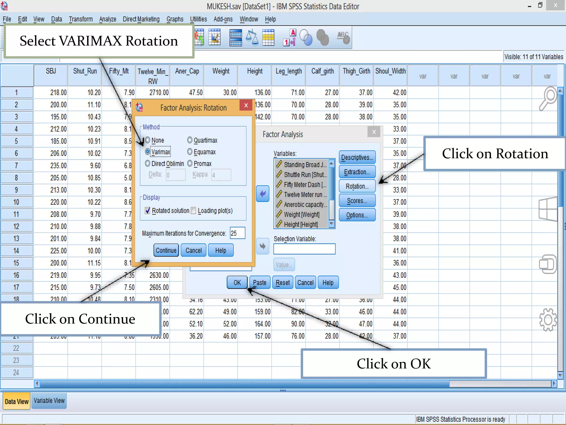Open the Windows Start charm

click(548, 209)
